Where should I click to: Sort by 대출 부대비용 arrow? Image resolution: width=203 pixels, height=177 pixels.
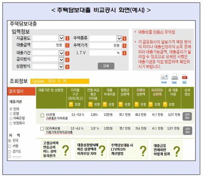105,104
